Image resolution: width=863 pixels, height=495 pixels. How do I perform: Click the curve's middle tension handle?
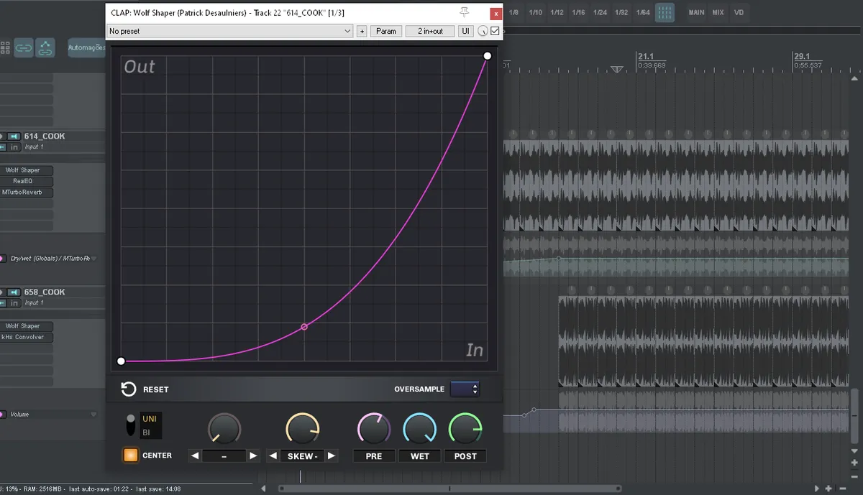(304, 327)
